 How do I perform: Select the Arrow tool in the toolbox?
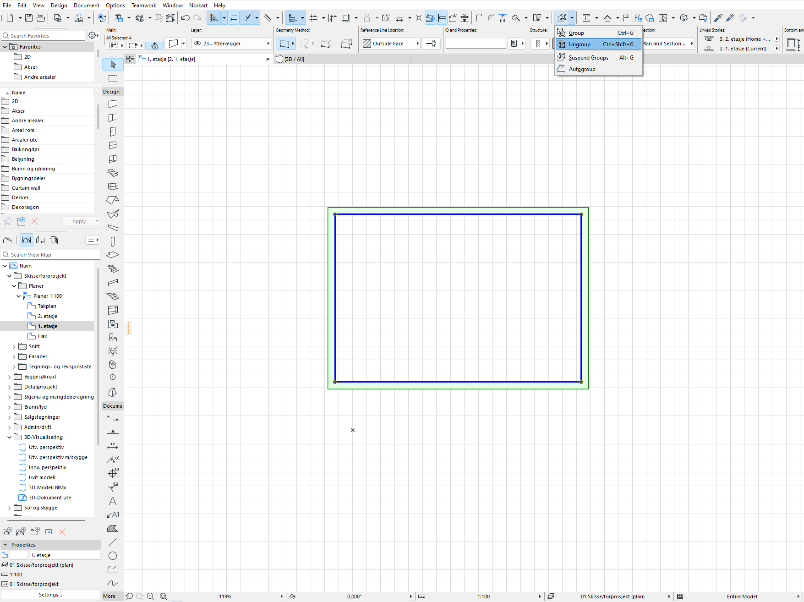click(113, 65)
